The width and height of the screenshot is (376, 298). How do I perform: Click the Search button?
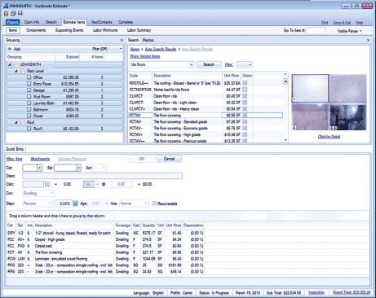coord(209,64)
